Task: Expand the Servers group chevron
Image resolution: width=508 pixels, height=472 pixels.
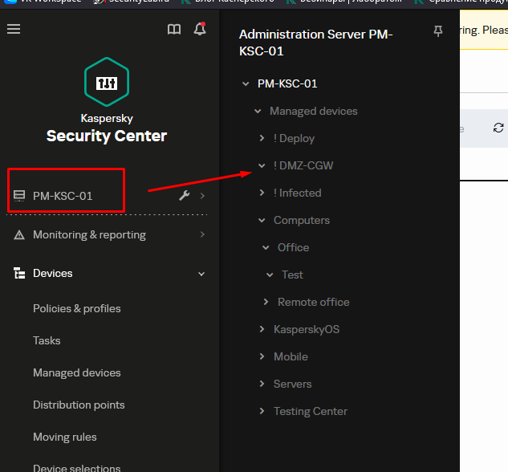Action: coord(262,384)
